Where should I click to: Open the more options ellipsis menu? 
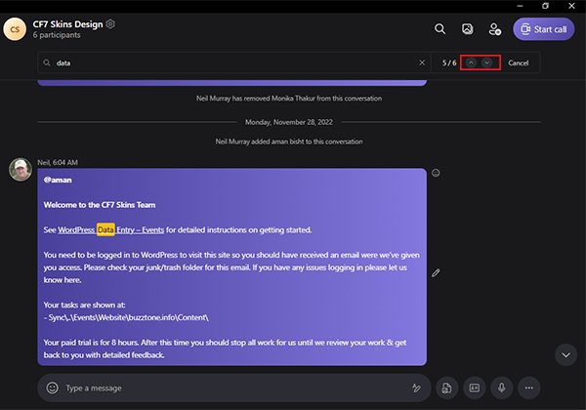pos(529,388)
